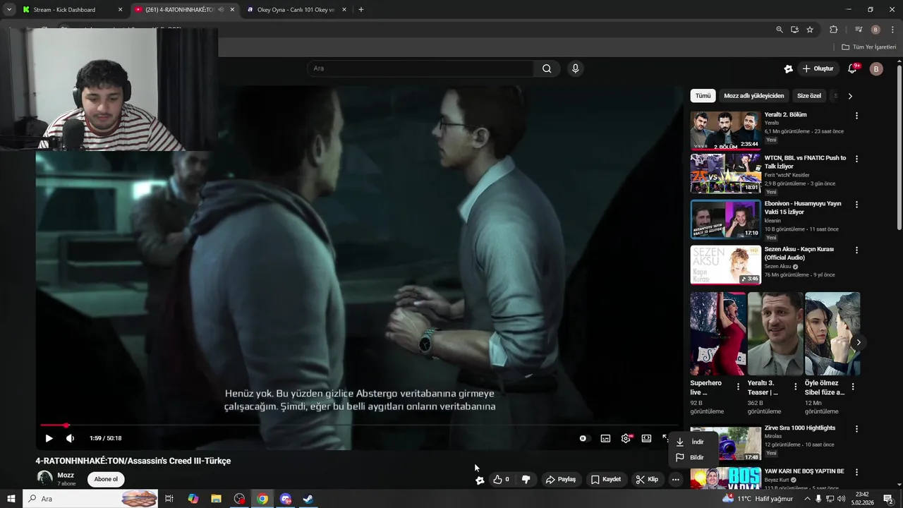Dislike the video with thumbs down
Viewport: 903px width, 508px height.
[526, 479]
